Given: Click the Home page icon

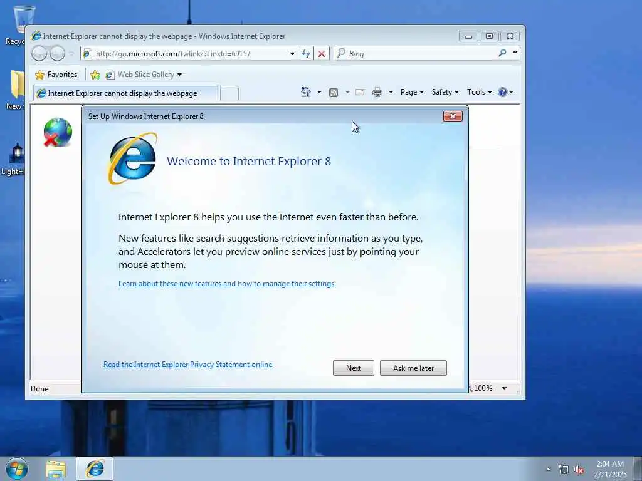Looking at the screenshot, I should (306, 92).
